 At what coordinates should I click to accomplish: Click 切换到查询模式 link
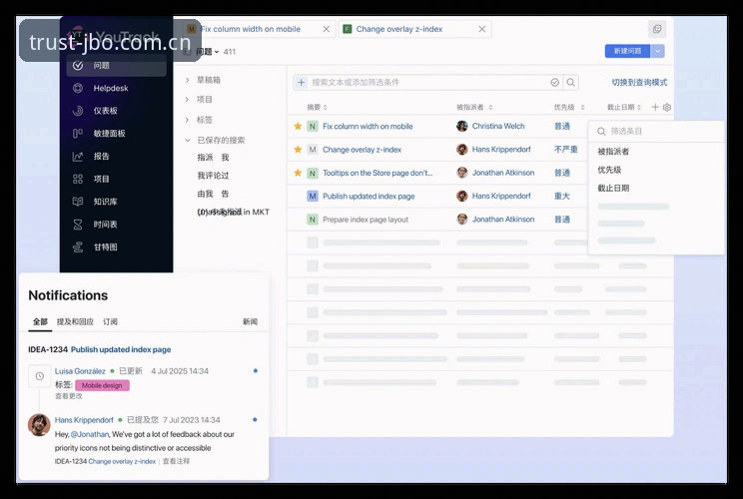pos(639,83)
